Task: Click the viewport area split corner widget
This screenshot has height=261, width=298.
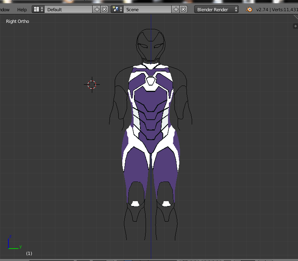Action: [x=296, y=17]
